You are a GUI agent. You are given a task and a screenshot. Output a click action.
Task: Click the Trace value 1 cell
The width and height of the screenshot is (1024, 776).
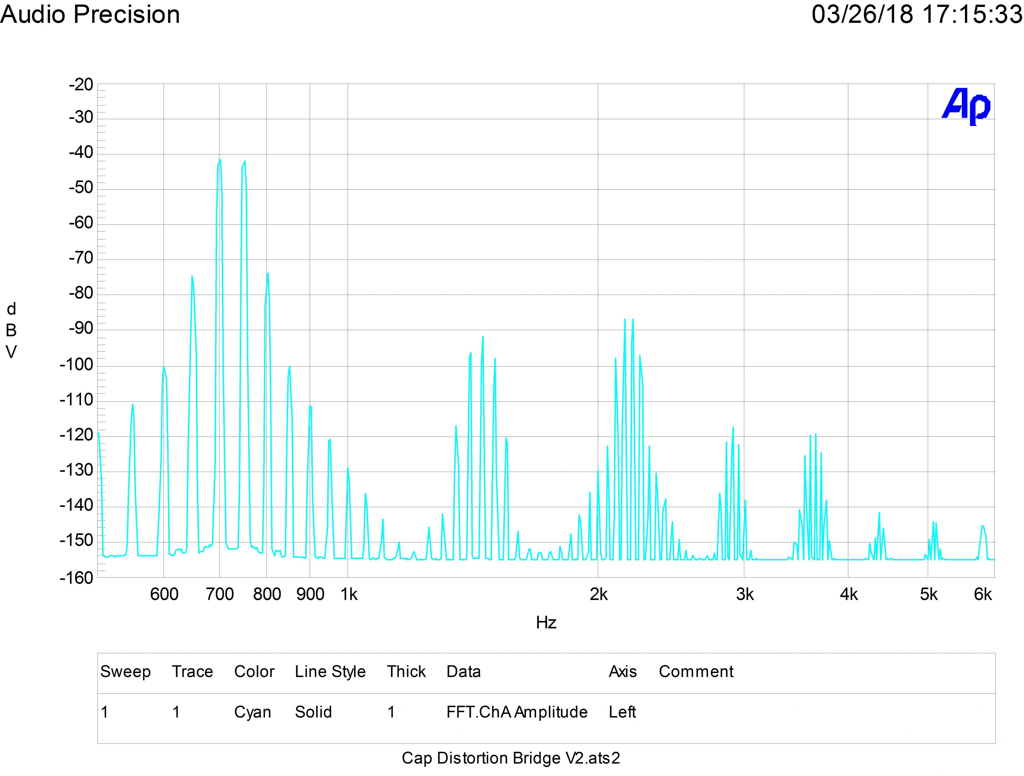click(176, 712)
